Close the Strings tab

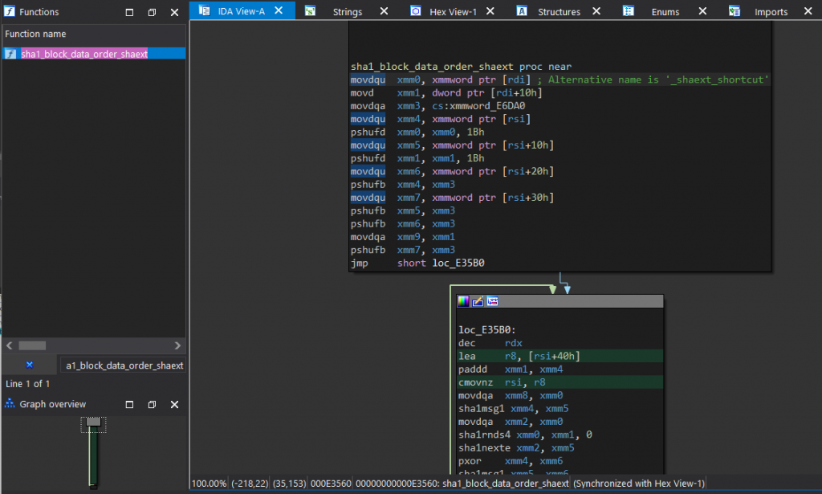[385, 11]
